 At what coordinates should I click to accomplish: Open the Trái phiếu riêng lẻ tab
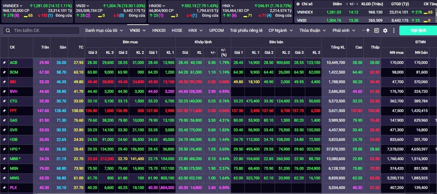pyautogui.click(x=246, y=30)
